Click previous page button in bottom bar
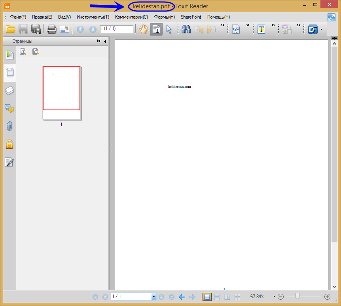 105,297
